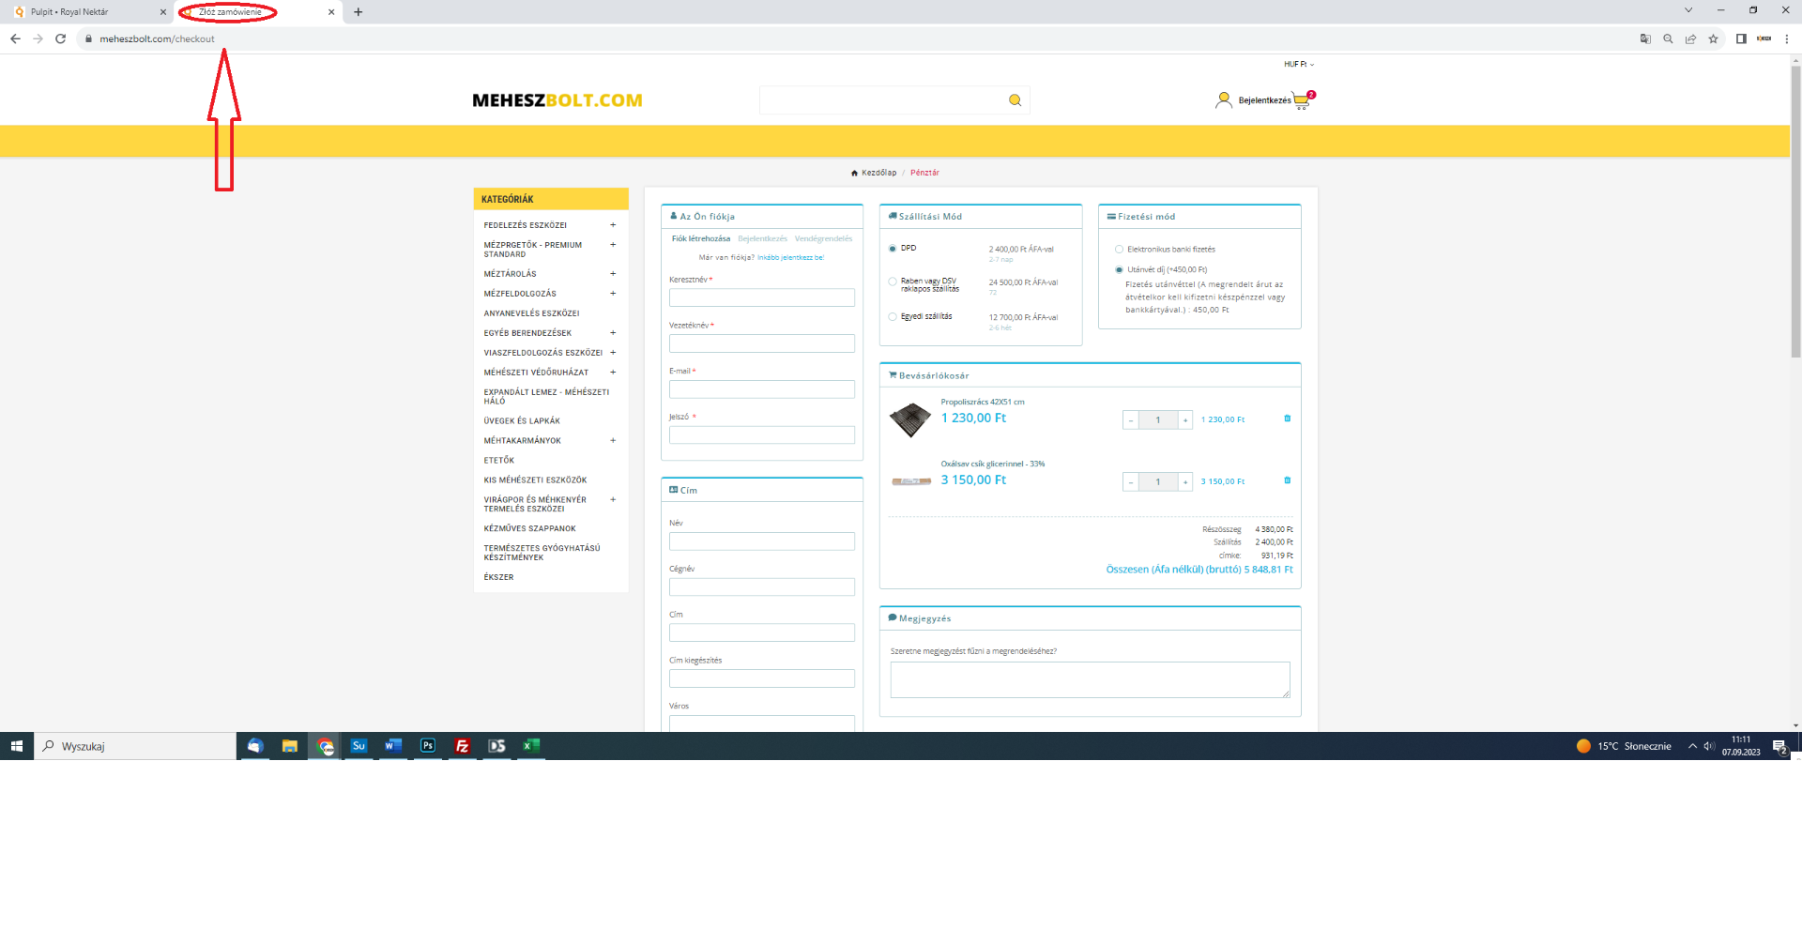Open FileZilla from the taskbar
The width and height of the screenshot is (1802, 929).
coord(463,746)
